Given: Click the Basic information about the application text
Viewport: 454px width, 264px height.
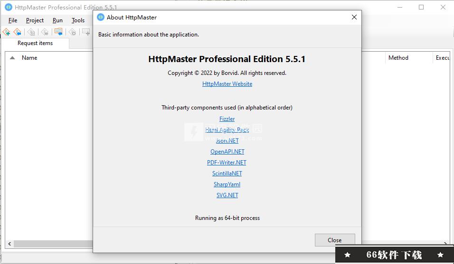Looking at the screenshot, I should click(149, 35).
